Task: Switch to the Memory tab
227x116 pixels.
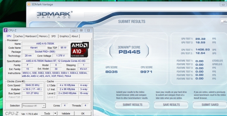Action: click(43, 36)
